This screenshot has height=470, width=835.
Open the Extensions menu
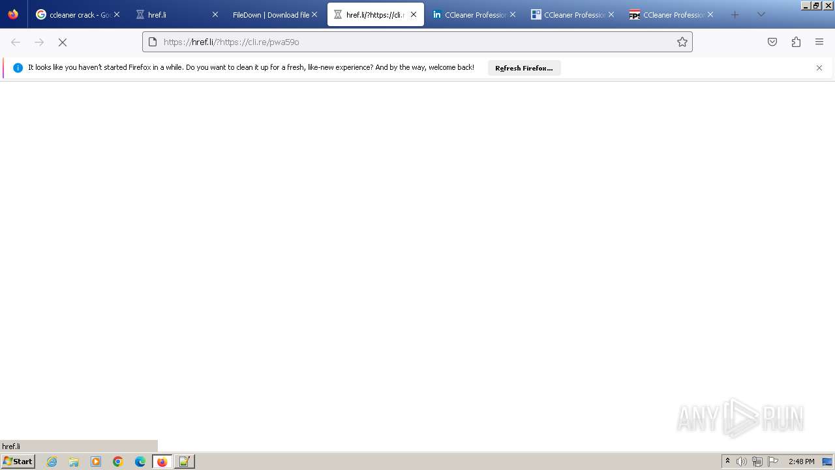(x=796, y=42)
